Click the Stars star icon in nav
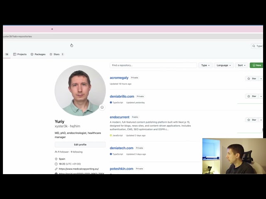Viewport: 266px width, 199px height. click(51, 54)
